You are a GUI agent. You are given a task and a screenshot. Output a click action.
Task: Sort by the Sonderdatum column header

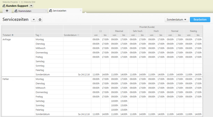[77, 35]
